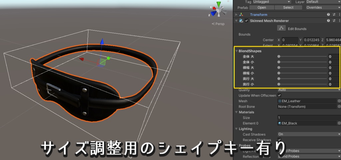Screen dimensions: 341x160
Task: Click the center cube of the scene gizmo
Action: [x=219, y=10]
